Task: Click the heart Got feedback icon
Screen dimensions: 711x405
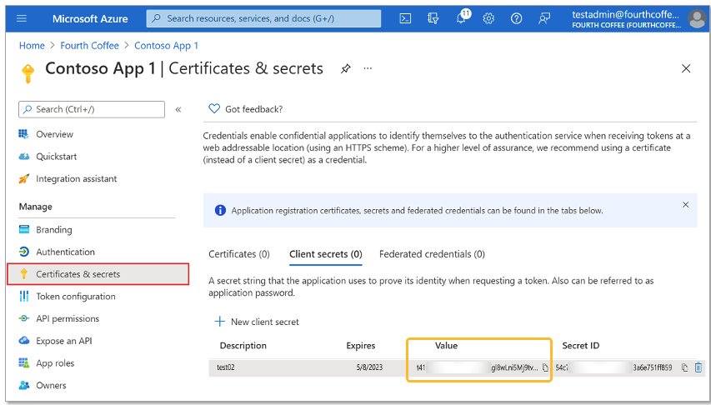Action: 213,109
